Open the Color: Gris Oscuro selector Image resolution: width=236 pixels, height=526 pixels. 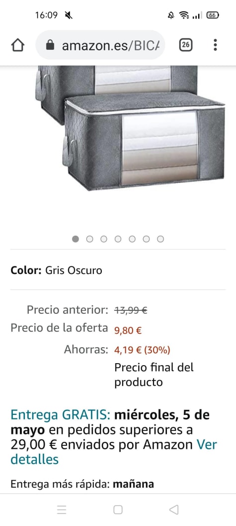click(118, 270)
